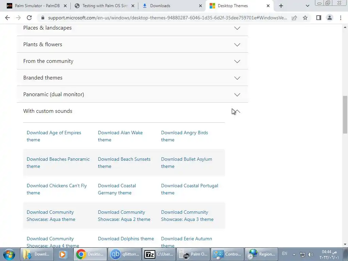Close the Testing with Palm OS Sim tab
348x261 pixels.
(133, 6)
